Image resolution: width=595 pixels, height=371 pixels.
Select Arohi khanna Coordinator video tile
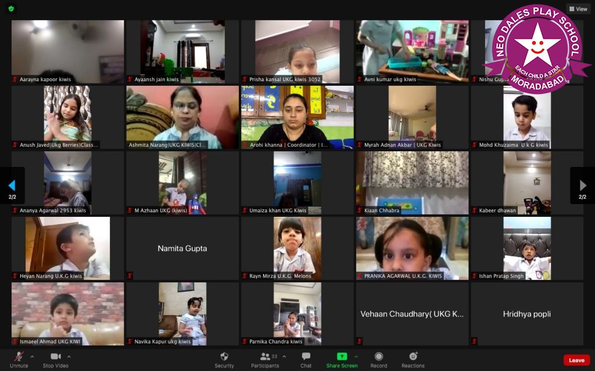coord(297,117)
